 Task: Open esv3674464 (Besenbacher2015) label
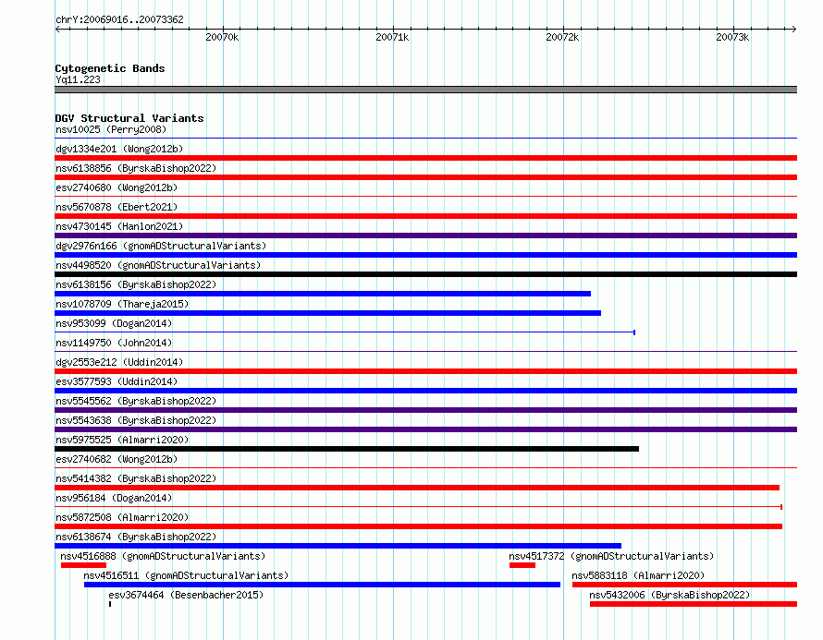tap(186, 595)
